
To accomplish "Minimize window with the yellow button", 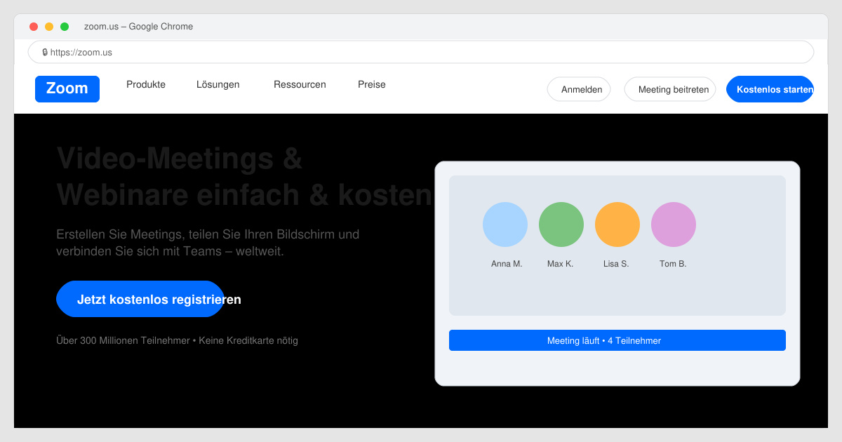I will click(49, 27).
